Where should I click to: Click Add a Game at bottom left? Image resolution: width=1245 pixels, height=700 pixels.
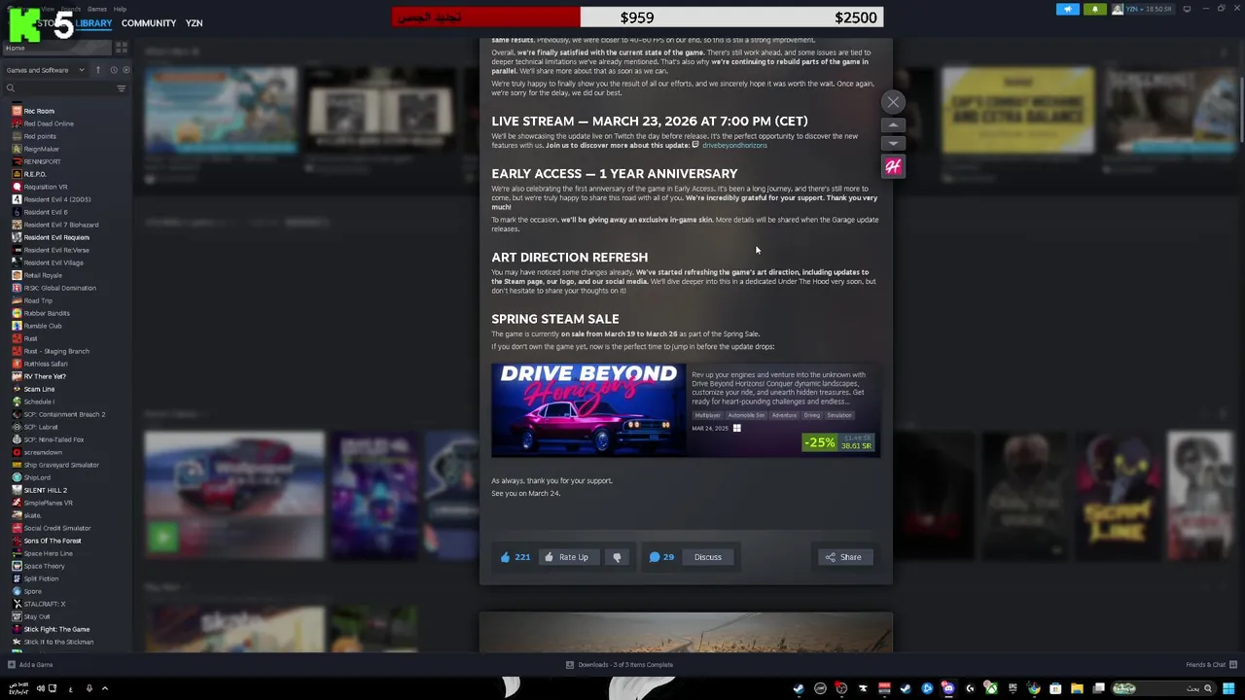click(30, 665)
